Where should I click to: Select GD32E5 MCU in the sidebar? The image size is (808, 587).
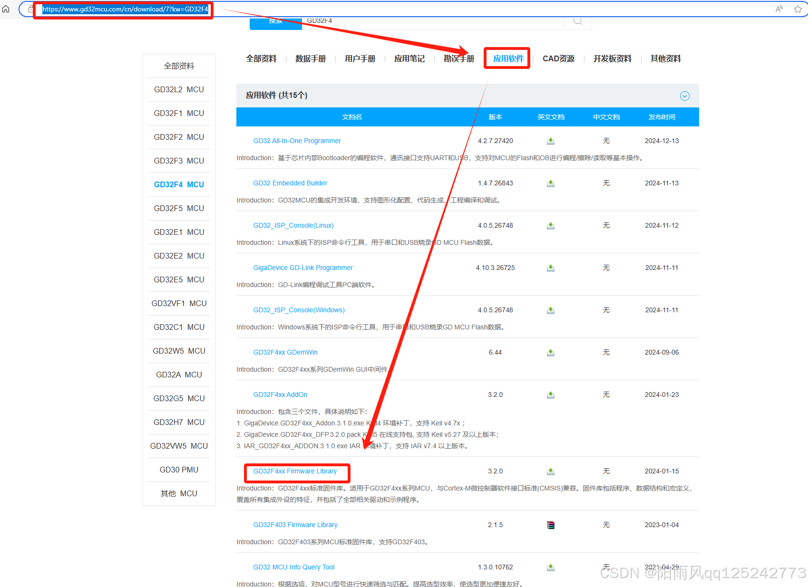(x=179, y=279)
